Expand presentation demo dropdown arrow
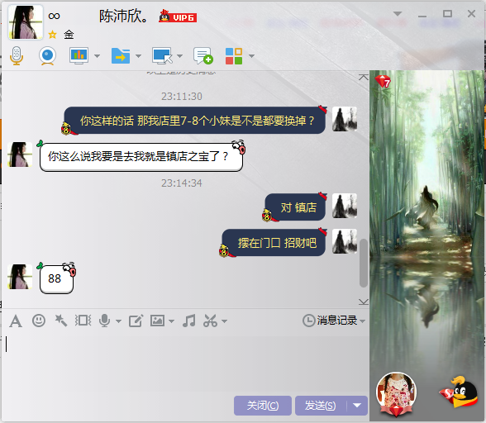The width and height of the screenshot is (486, 423). coord(97,56)
